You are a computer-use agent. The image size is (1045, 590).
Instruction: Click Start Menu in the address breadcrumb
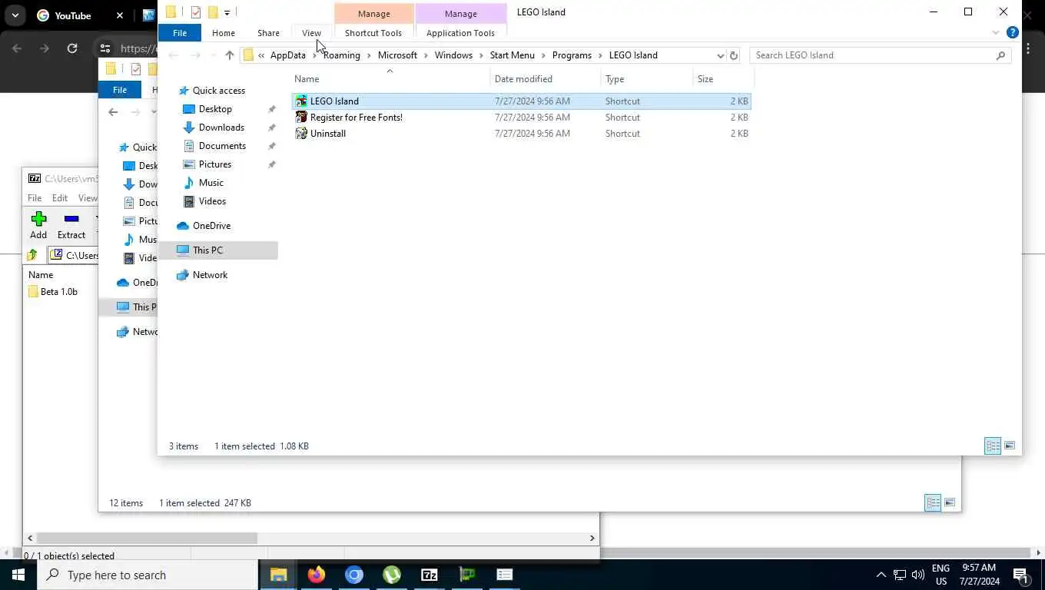pyautogui.click(x=512, y=55)
